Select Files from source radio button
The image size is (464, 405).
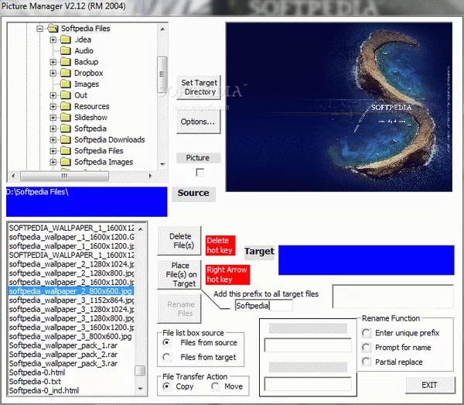[166, 342]
